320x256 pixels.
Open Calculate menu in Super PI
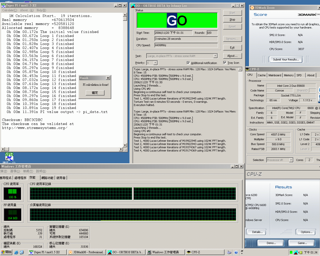click(10, 10)
